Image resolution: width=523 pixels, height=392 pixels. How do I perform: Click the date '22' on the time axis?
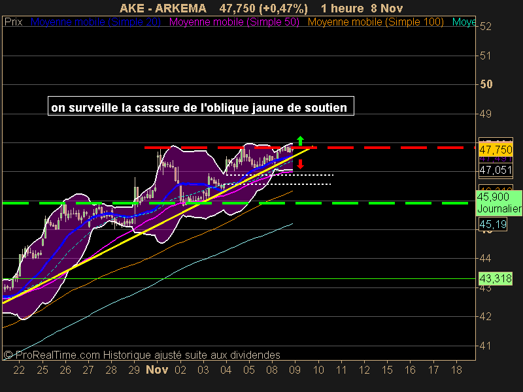click(x=19, y=370)
